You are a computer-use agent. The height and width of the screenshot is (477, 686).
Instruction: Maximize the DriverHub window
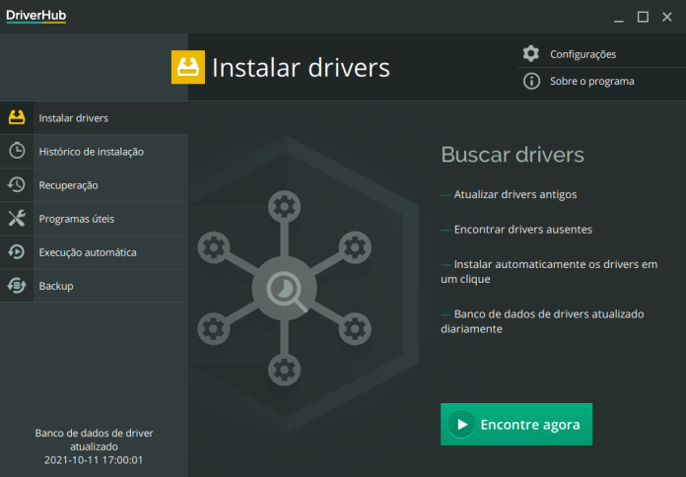click(643, 17)
